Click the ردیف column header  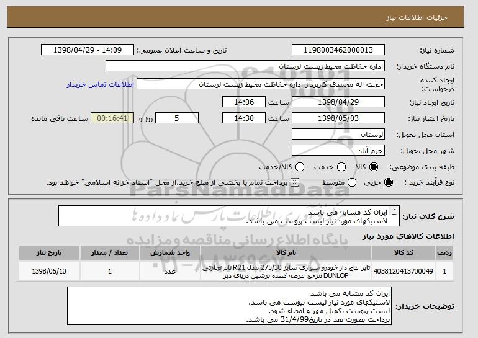point(444,253)
